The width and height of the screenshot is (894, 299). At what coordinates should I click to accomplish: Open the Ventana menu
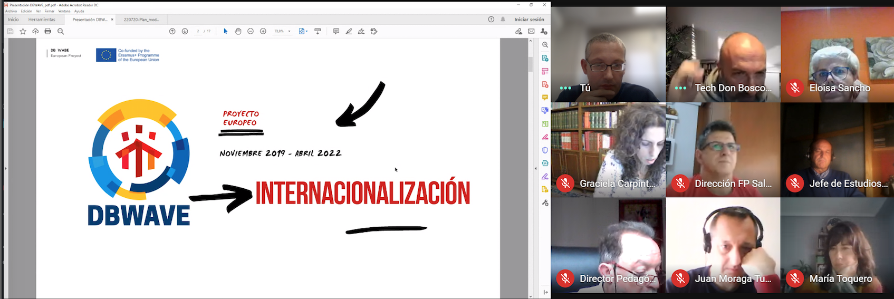[x=64, y=11]
